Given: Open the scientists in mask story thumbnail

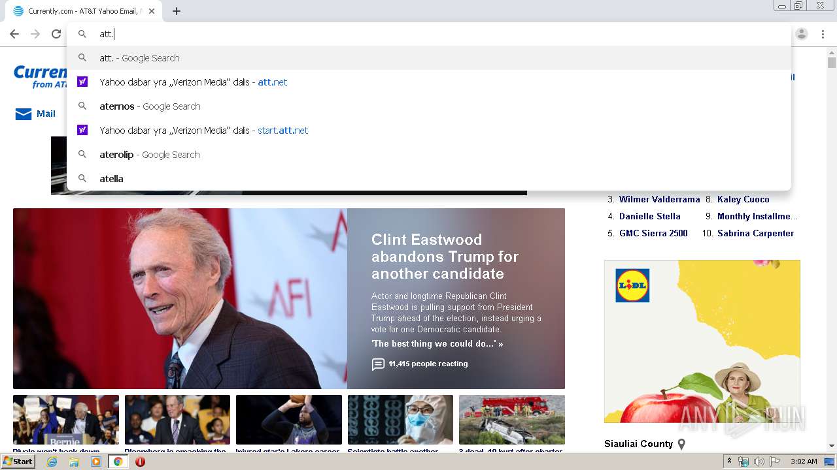Looking at the screenshot, I should [400, 420].
